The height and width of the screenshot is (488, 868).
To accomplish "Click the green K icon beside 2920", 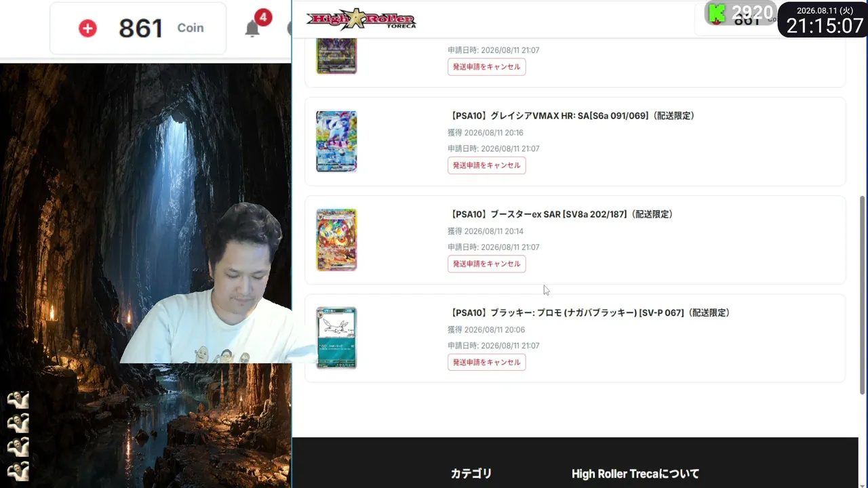I will tap(716, 13).
